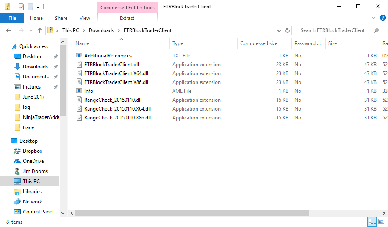Select the FTRBlockTraderClient.X64.dll file icon
This screenshot has width=388, height=227.
pyautogui.click(x=79, y=73)
